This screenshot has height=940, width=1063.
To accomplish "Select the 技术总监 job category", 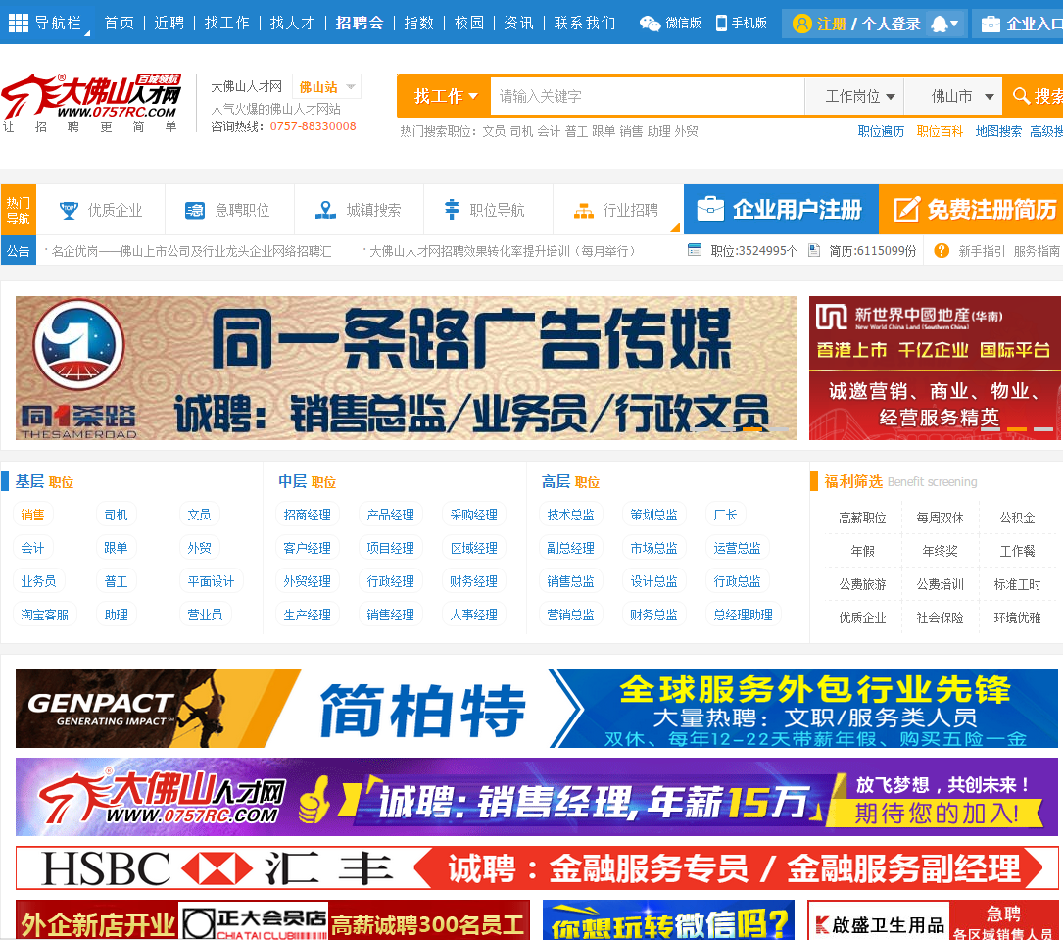I will pyautogui.click(x=571, y=515).
